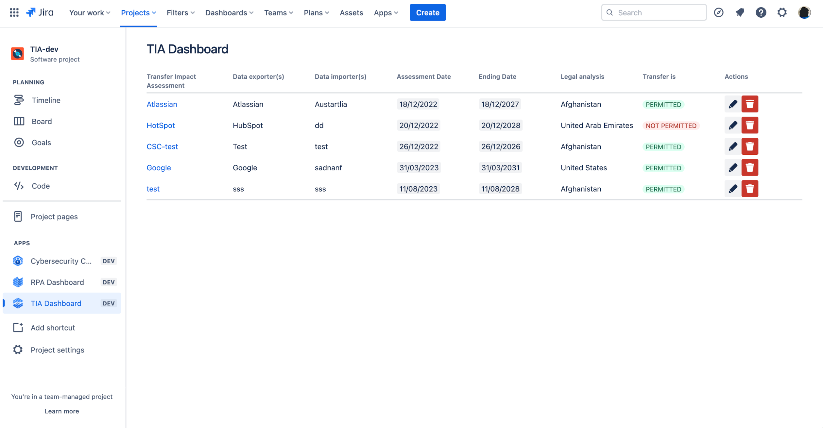The image size is (823, 428).
Task: Edit the CSC-test assessment with pencil icon
Action: pyautogui.click(x=733, y=146)
